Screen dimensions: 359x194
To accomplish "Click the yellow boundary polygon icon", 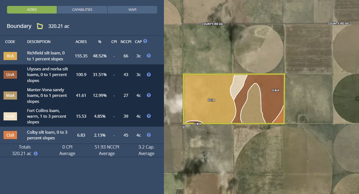I will [x=40, y=26].
